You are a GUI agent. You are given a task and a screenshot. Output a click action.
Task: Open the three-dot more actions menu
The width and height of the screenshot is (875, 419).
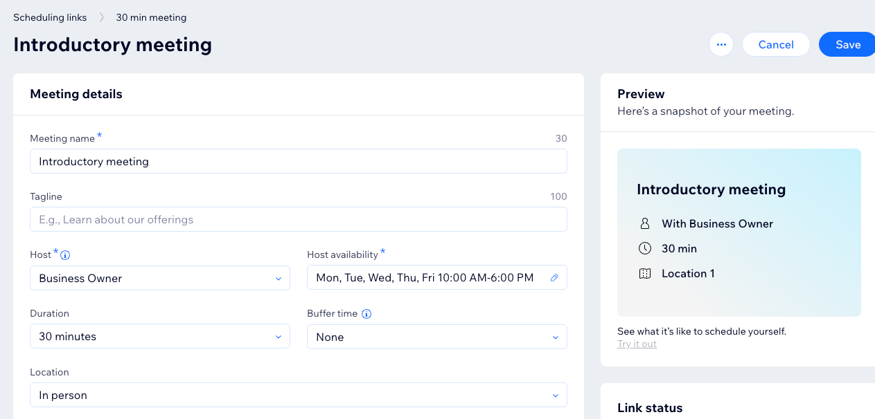pyautogui.click(x=721, y=44)
